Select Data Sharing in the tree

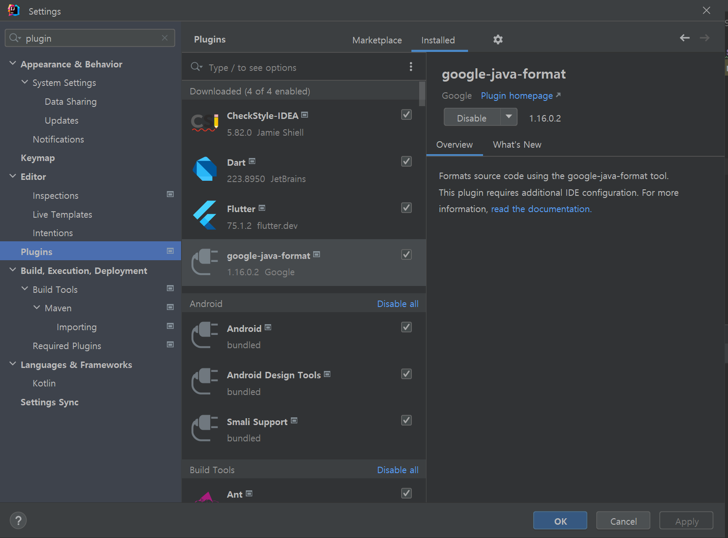71,102
